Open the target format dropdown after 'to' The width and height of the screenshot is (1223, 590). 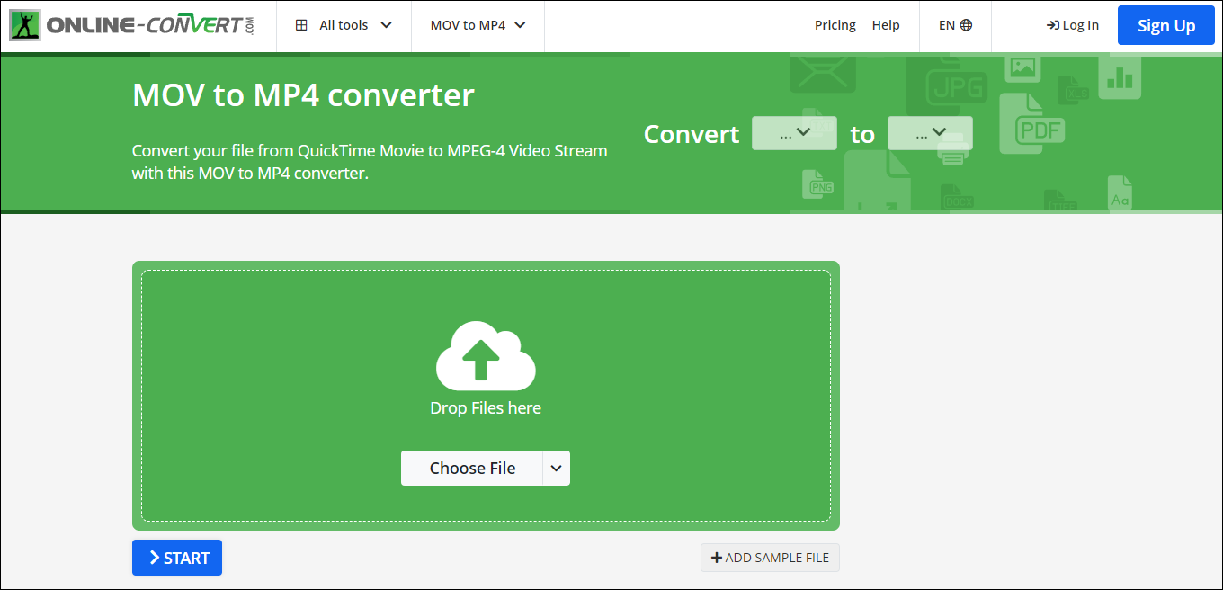coord(930,133)
